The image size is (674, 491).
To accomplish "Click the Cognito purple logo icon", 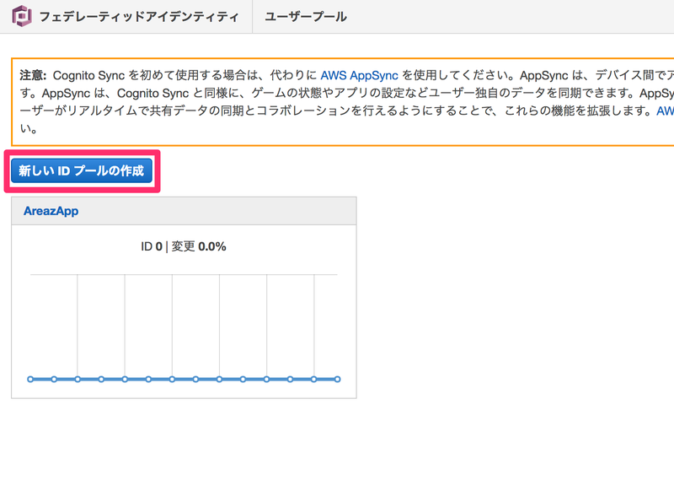I will [x=22, y=16].
